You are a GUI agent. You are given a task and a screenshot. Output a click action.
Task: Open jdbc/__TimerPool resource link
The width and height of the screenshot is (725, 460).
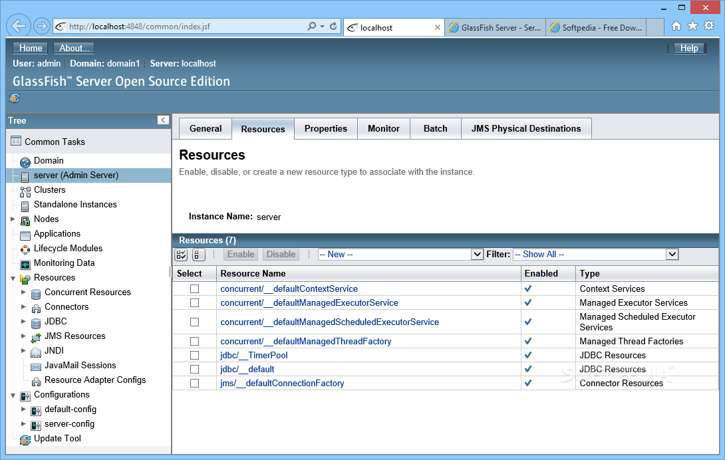click(254, 355)
